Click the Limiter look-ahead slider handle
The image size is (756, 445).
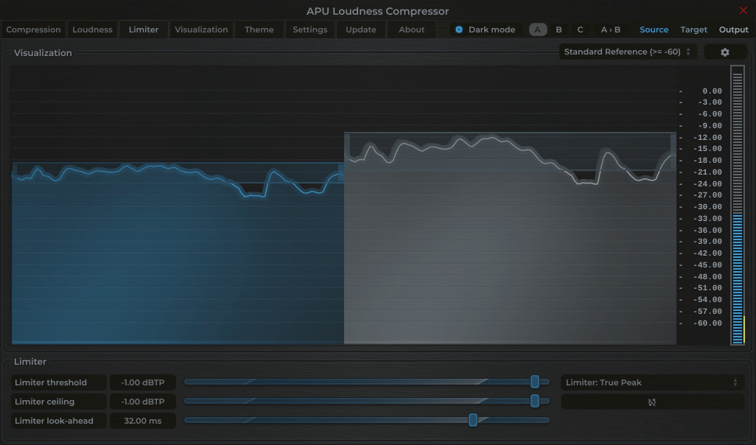(x=474, y=420)
